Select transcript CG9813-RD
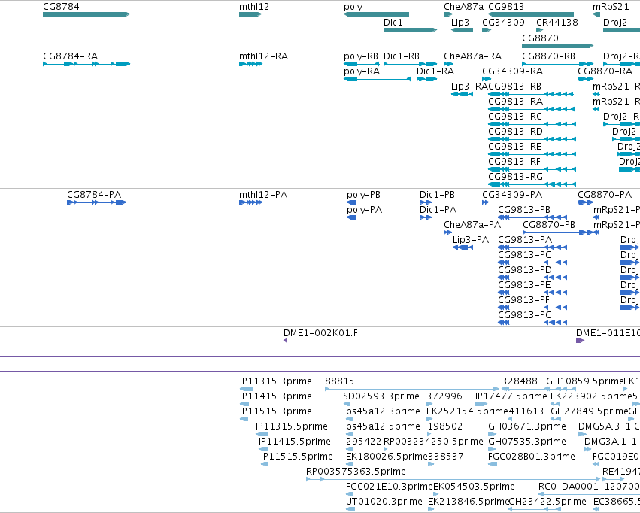 tap(532, 139)
